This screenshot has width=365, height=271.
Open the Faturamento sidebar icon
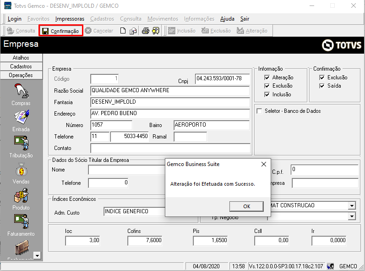coord(21,221)
